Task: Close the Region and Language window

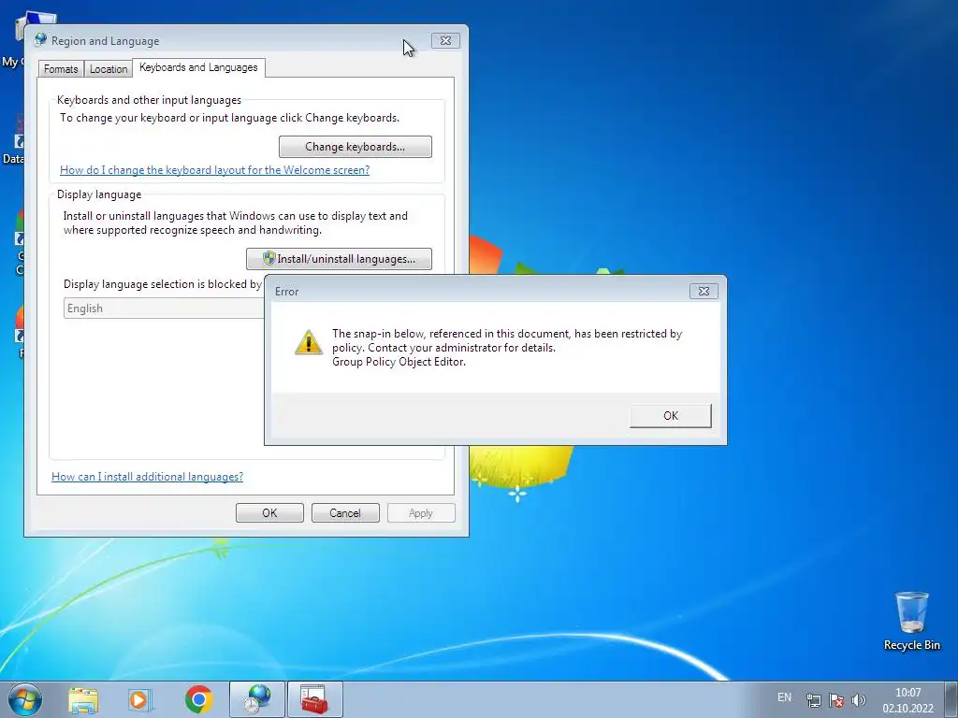Action: (x=445, y=41)
